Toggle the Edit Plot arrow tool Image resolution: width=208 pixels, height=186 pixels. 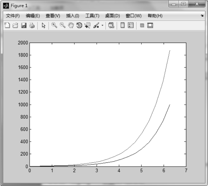(x=44, y=26)
